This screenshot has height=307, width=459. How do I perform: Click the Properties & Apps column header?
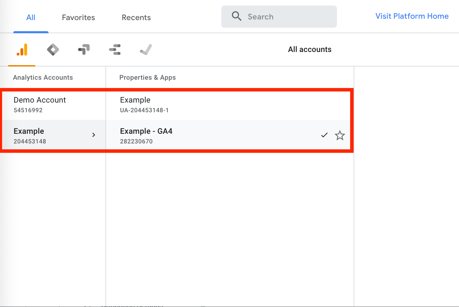(147, 77)
